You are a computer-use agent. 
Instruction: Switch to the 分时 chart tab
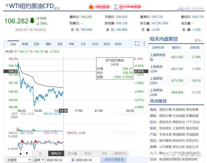click(x=13, y=44)
